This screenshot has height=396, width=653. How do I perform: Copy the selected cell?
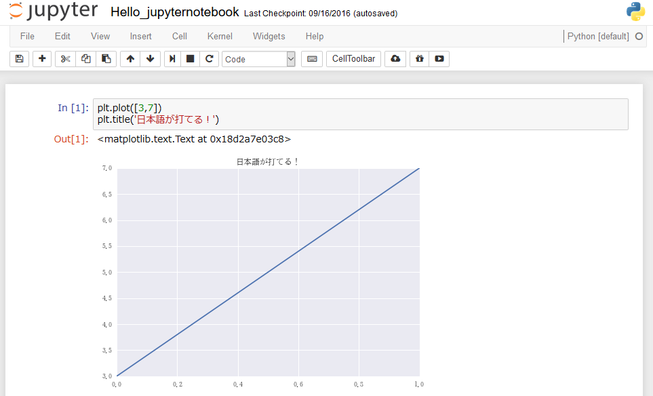pos(85,59)
